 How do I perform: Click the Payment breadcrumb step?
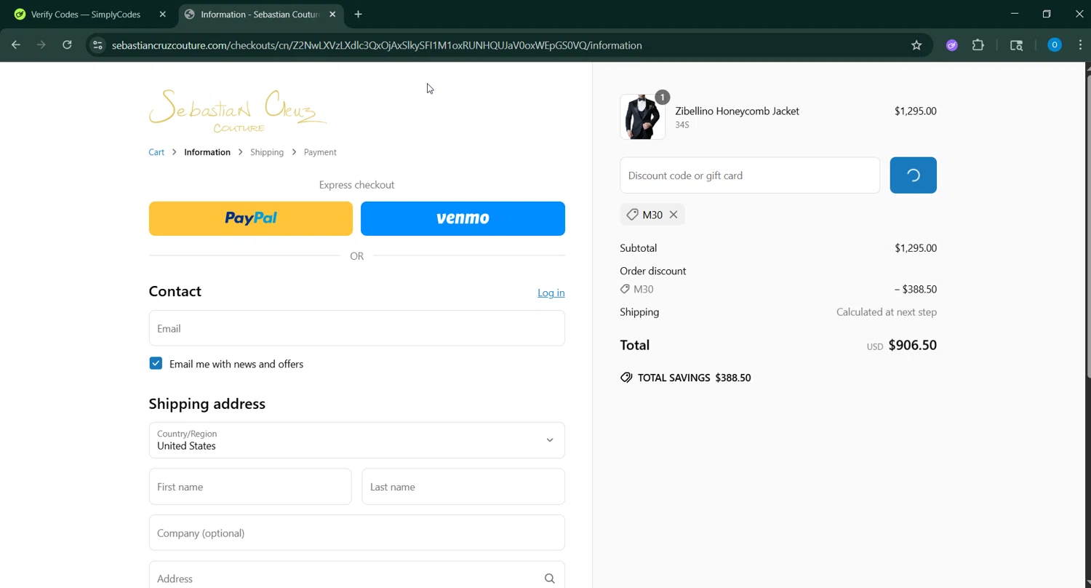tap(320, 152)
